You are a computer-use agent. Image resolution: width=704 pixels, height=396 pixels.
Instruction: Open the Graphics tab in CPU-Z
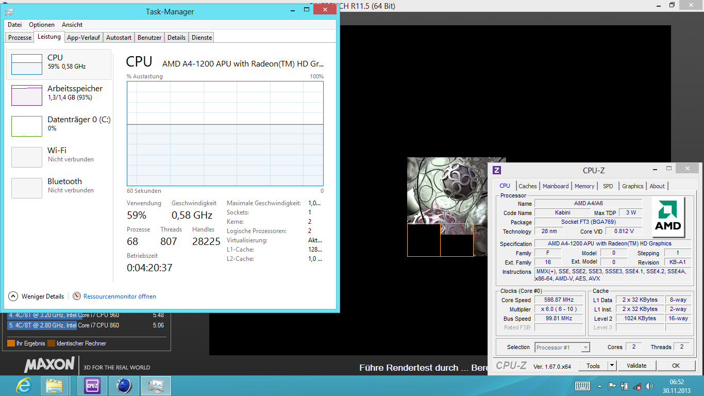coord(633,186)
